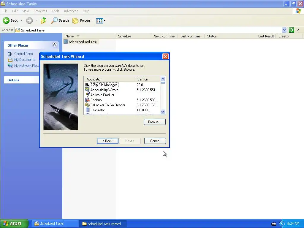Cancel the Scheduled Task Wizard
Image resolution: width=304 pixels, height=228 pixels.
click(155, 141)
